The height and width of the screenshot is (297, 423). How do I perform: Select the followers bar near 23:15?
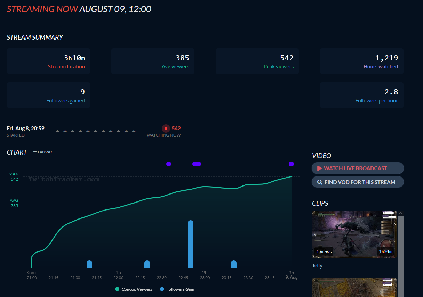pos(234,264)
